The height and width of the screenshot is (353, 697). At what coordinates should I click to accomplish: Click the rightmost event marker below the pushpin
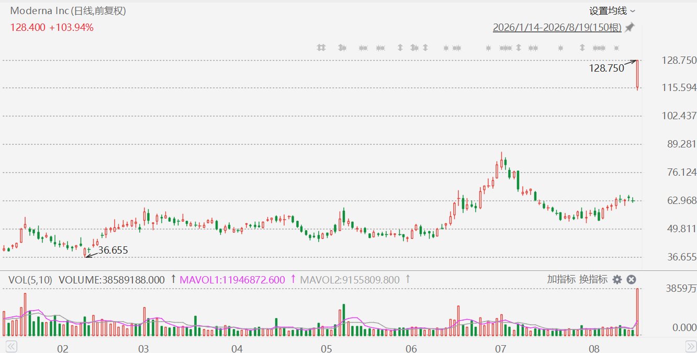coord(617,48)
